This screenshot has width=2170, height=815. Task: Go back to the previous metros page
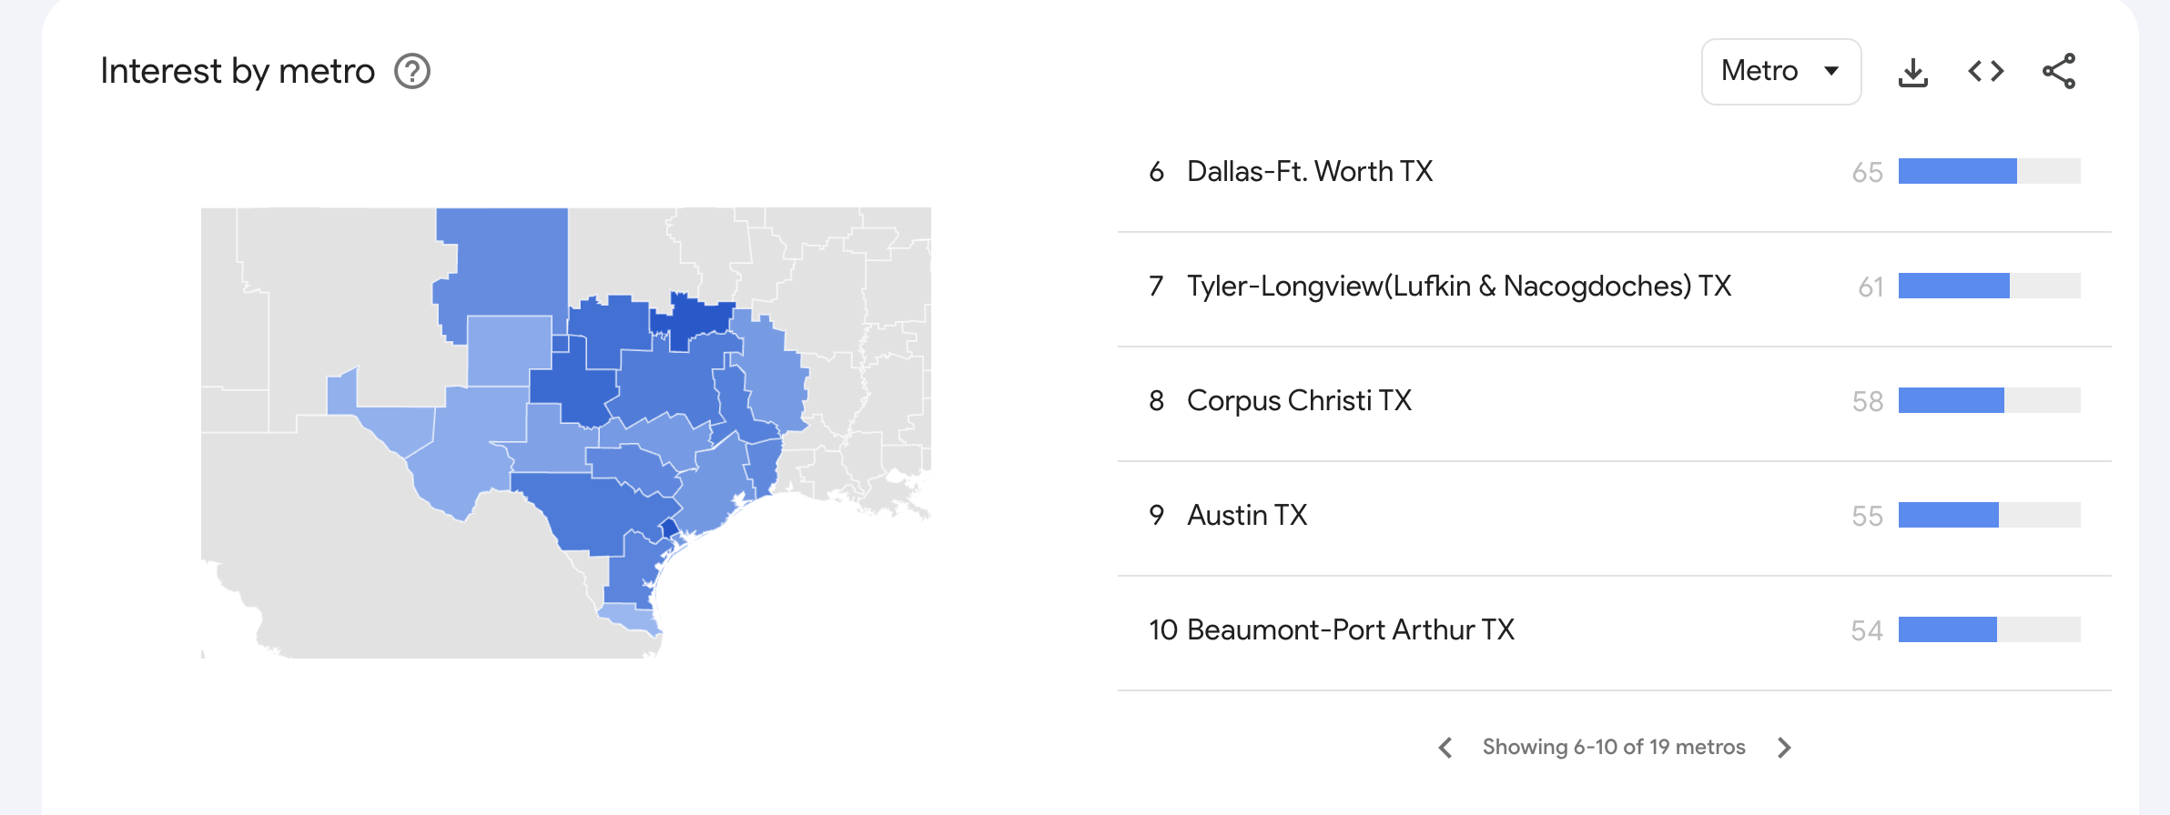[x=1447, y=747]
